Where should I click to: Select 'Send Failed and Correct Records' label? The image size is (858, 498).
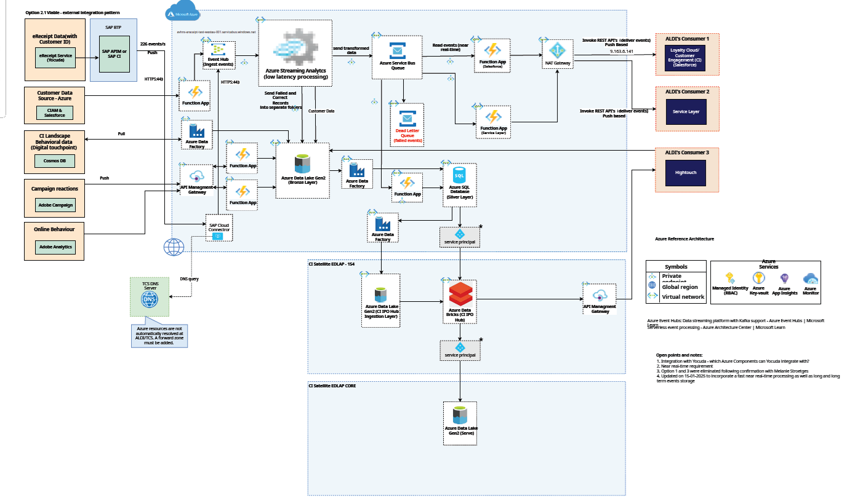coord(280,100)
